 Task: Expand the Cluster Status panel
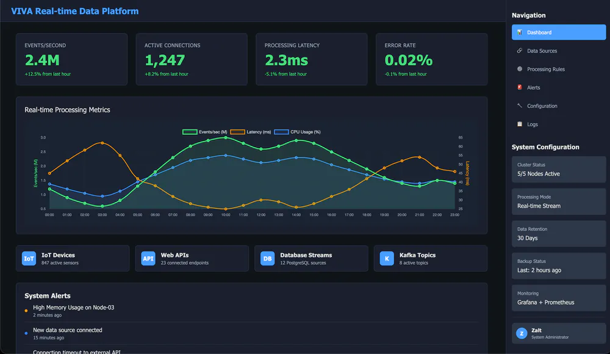click(x=558, y=169)
